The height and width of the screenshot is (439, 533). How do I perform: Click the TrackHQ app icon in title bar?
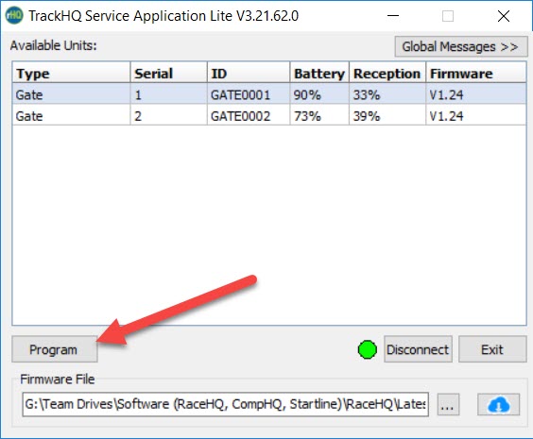pos(14,16)
